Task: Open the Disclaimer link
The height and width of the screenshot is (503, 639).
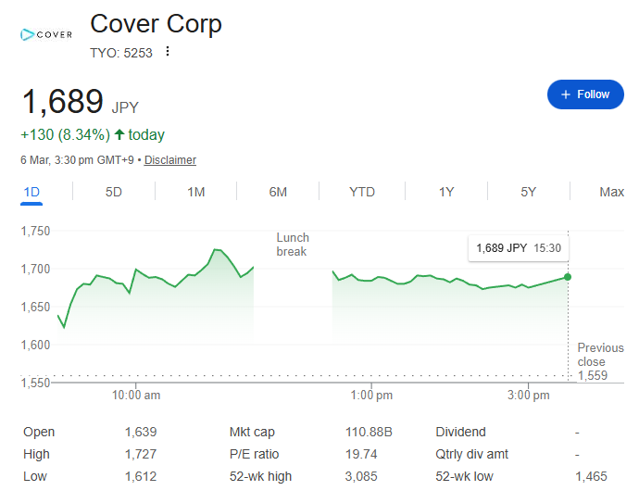Action: [170, 159]
